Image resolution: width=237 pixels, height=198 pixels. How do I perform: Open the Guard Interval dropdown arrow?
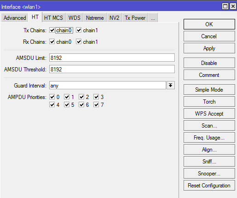click(x=171, y=85)
